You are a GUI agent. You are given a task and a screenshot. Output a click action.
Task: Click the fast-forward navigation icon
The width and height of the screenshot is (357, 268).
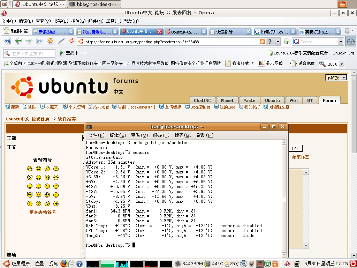40,41
